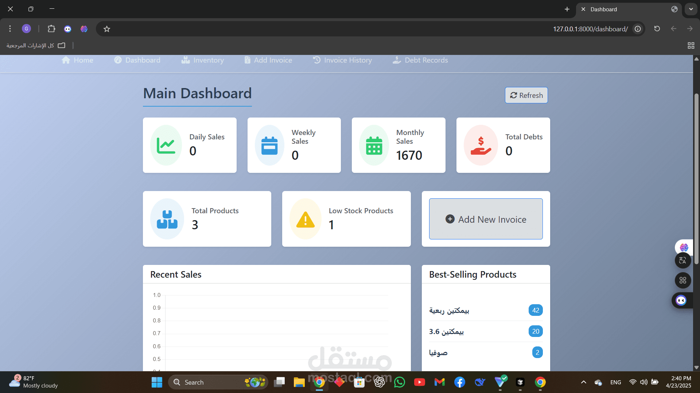The height and width of the screenshot is (393, 700).
Task: Open File Explorer from taskbar
Action: tap(299, 382)
